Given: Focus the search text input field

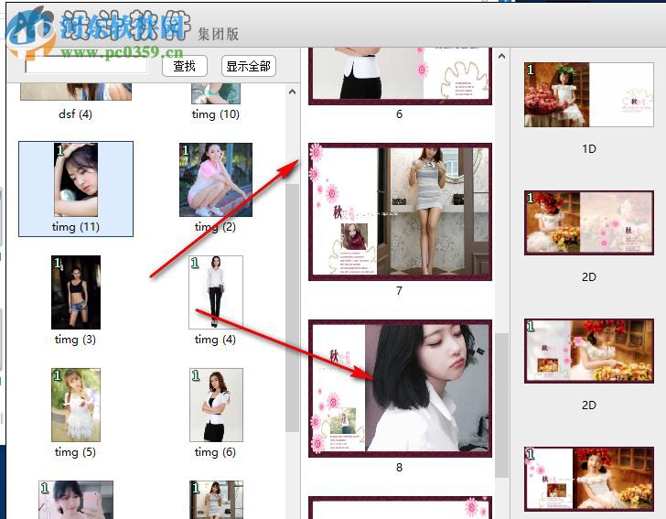Looking at the screenshot, I should tap(86, 65).
